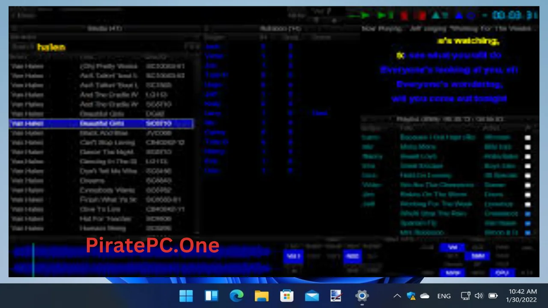Select the 'Dancing In The St' song row
This screenshot has width=548, height=308.
click(101, 162)
